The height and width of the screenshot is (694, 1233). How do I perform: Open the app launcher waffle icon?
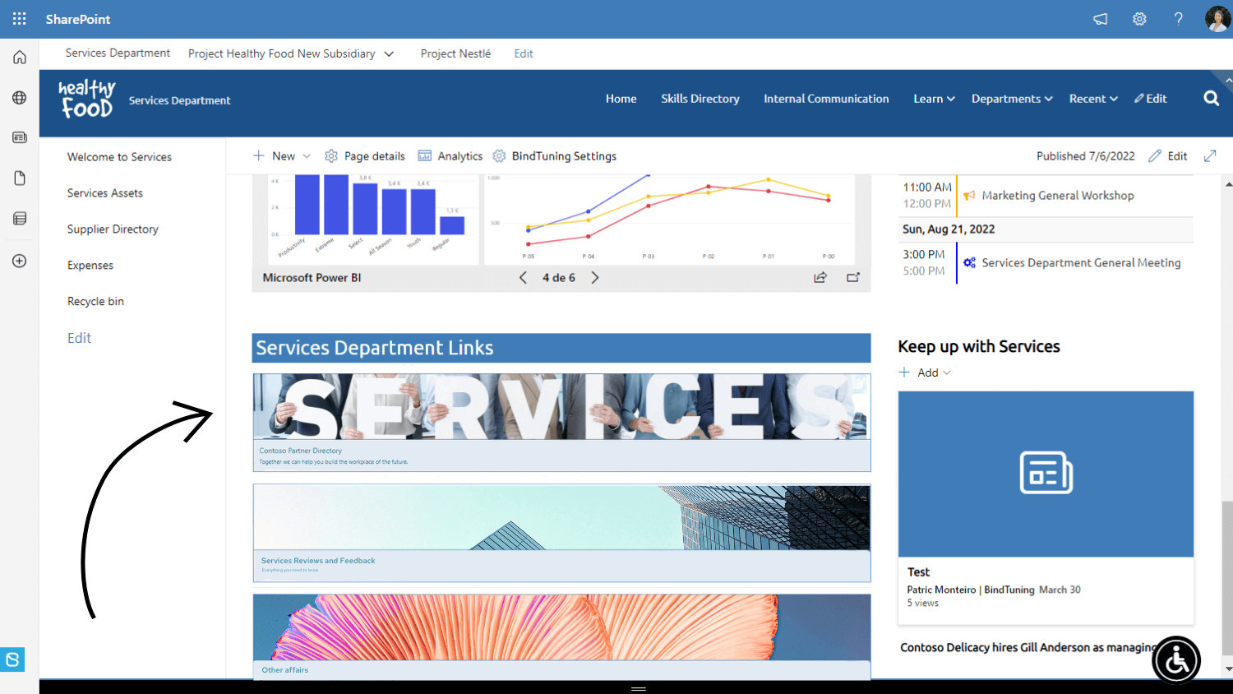click(x=20, y=19)
